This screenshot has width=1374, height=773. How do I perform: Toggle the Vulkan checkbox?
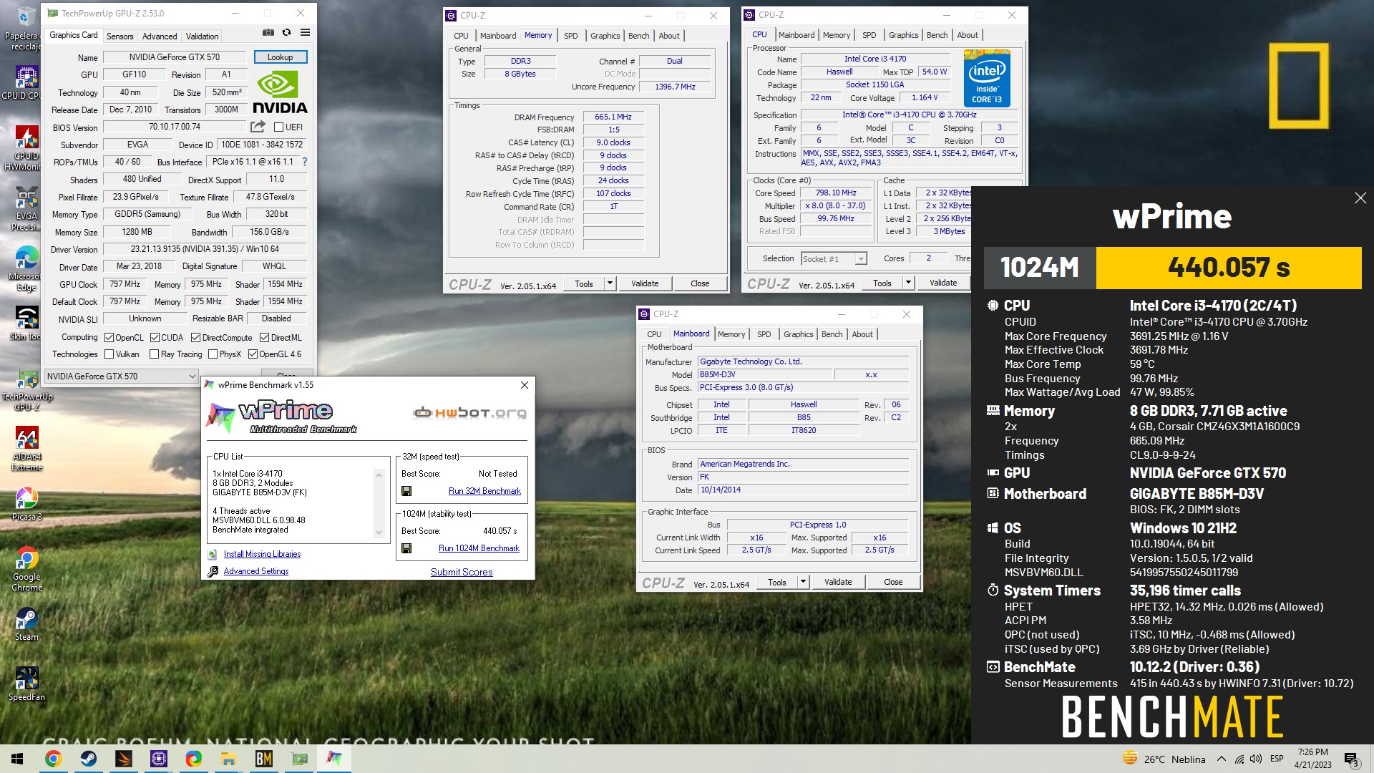click(109, 354)
